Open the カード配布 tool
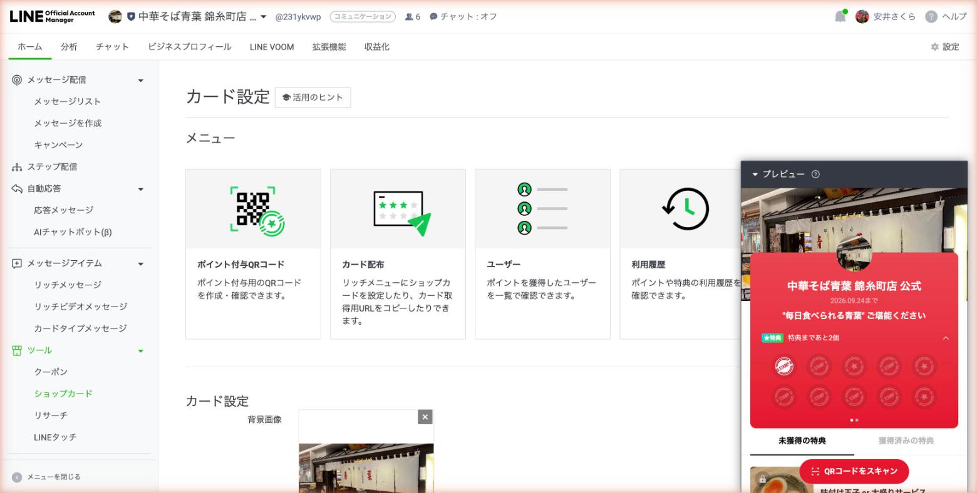 [x=397, y=253]
